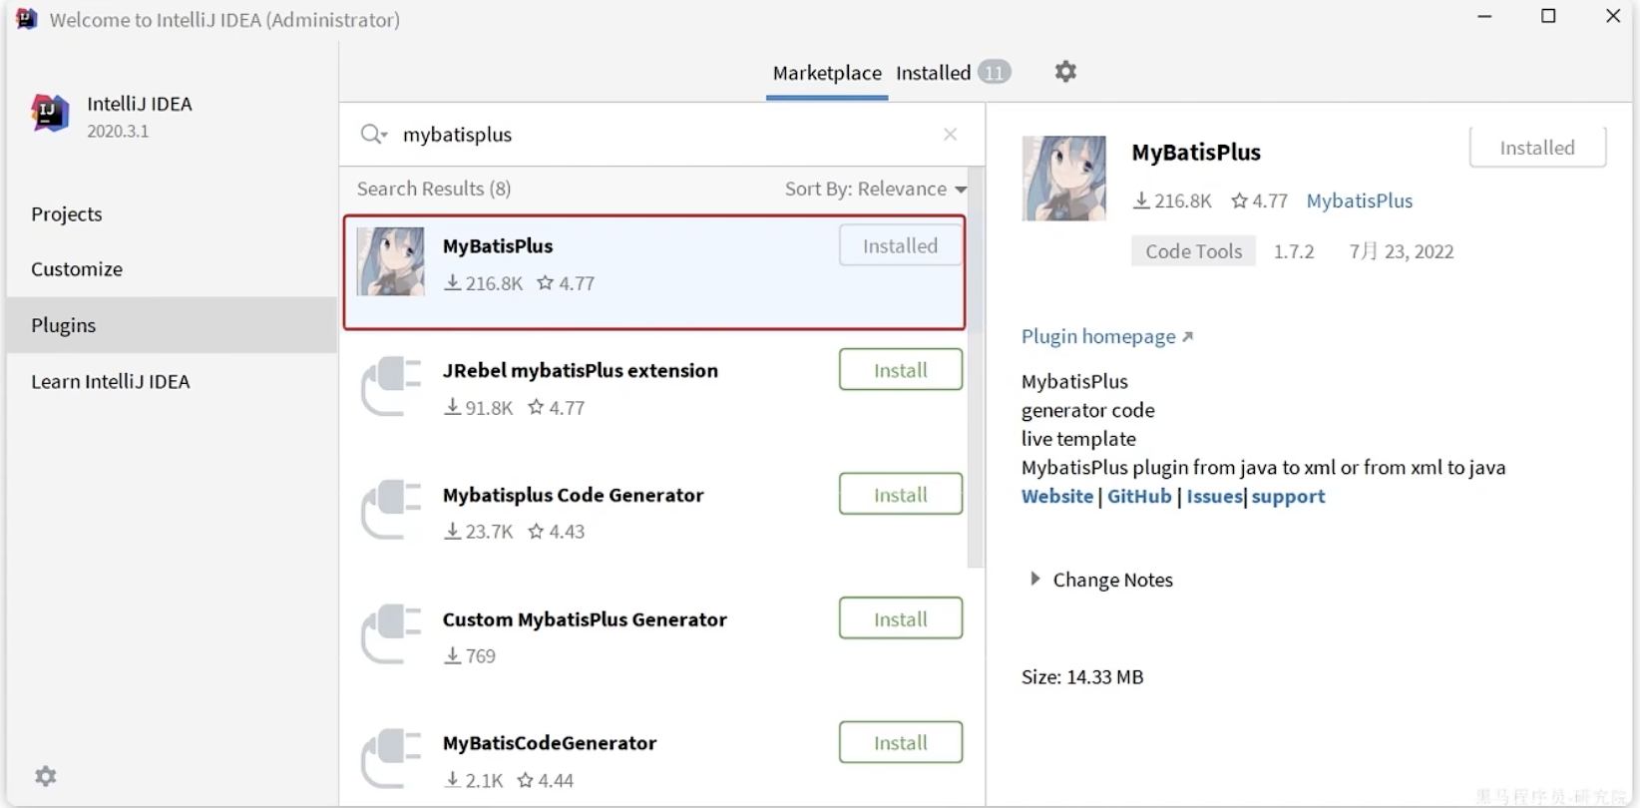Open Sort By Relevance dropdown
The width and height of the screenshot is (1640, 808).
[875, 189]
